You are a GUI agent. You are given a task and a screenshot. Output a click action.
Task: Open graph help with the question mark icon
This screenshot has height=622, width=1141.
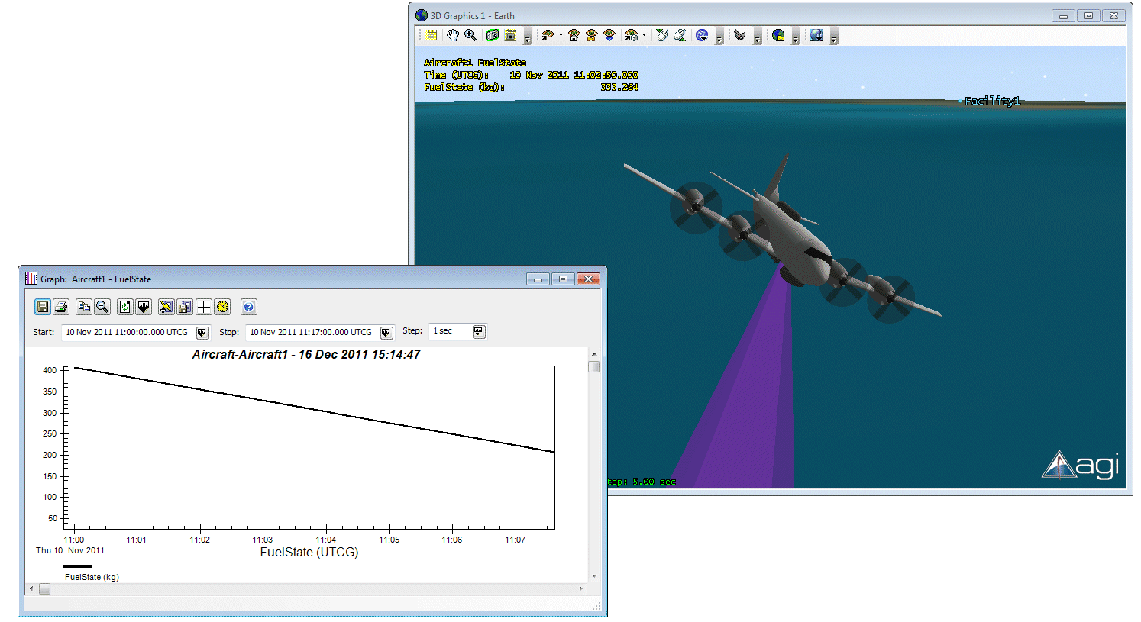(248, 307)
